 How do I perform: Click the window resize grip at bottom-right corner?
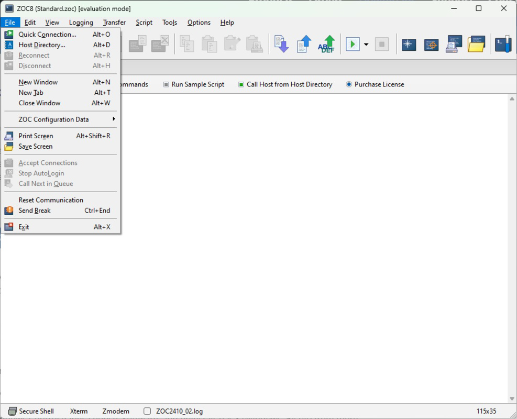tap(513, 415)
